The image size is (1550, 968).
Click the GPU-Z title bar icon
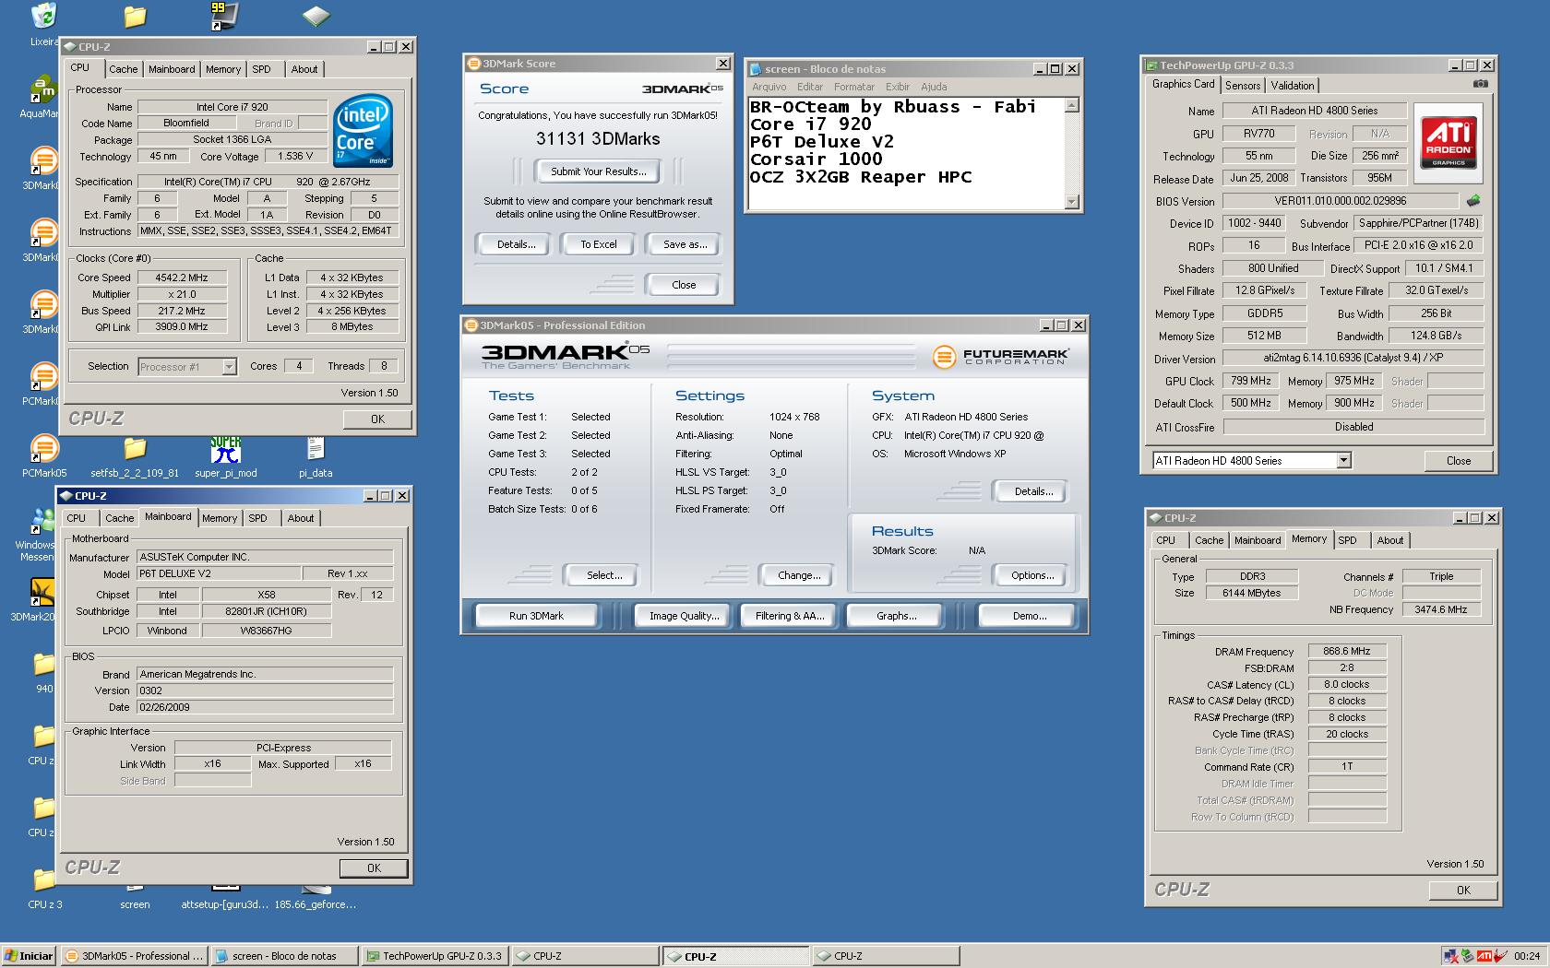1151,65
